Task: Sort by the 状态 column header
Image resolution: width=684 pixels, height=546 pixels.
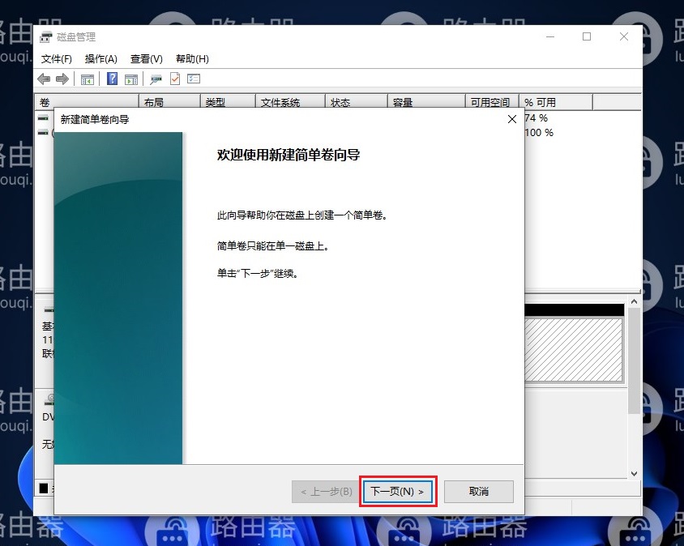Action: [x=357, y=103]
